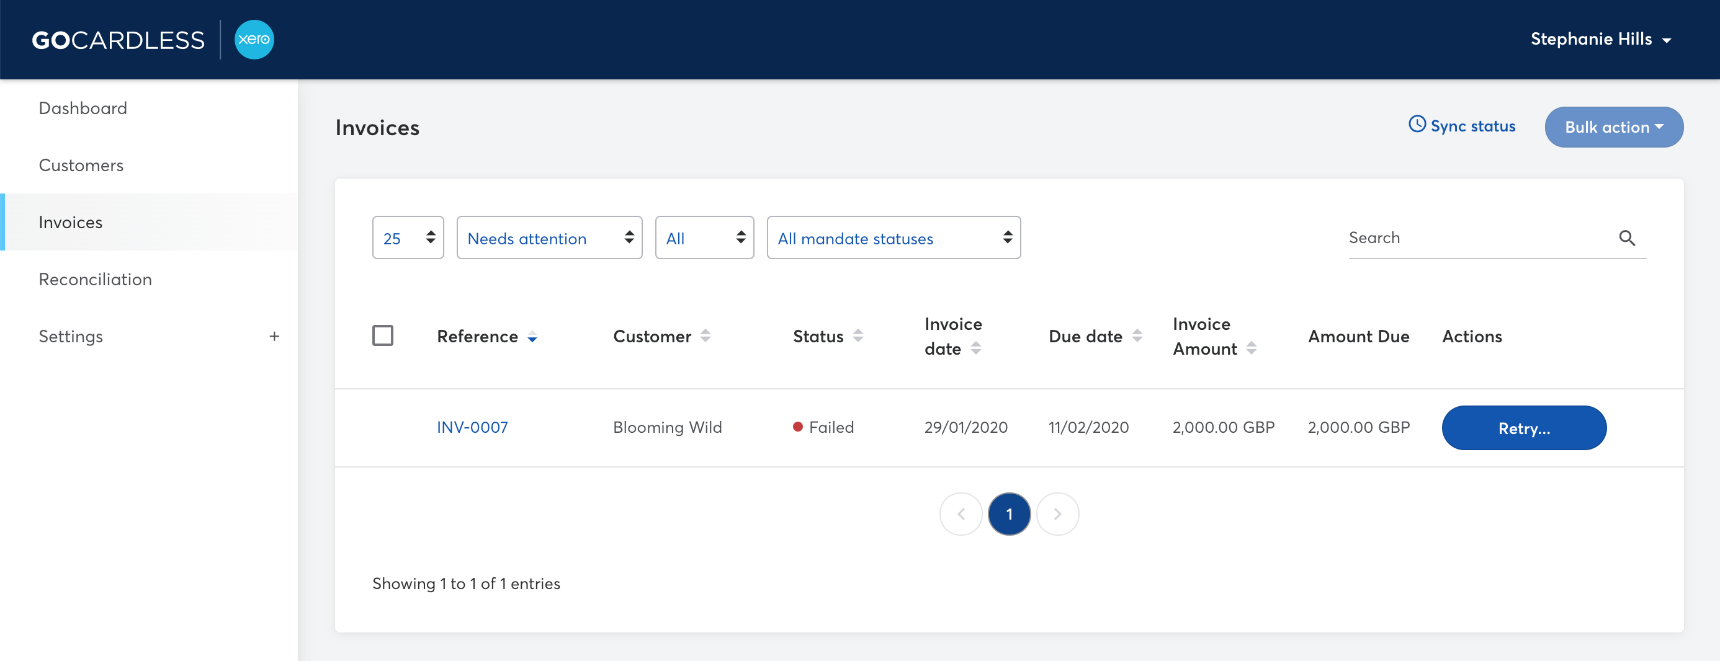Viewport: 1720px width, 661px height.
Task: Tick the select-all invoices checkbox
Action: (383, 335)
